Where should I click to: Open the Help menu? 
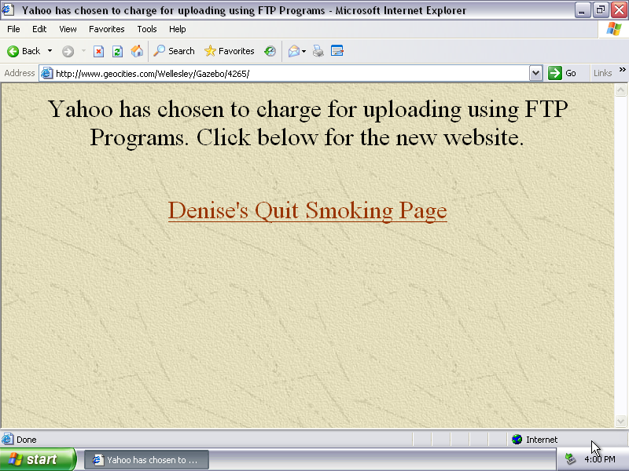[x=178, y=29]
